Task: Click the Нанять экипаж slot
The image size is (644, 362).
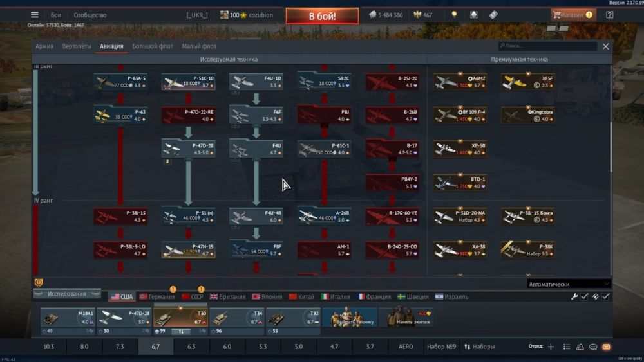Action: 406,317
